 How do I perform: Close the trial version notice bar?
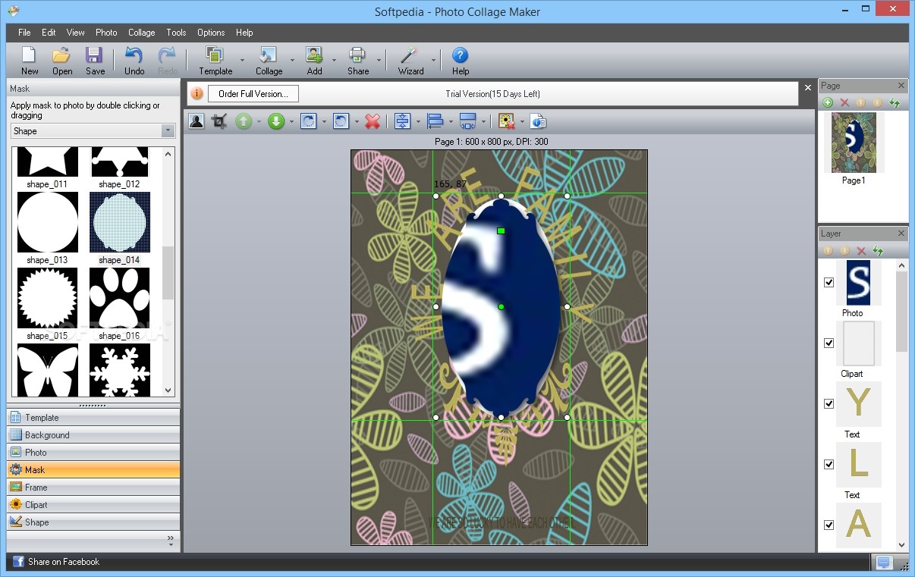pos(808,88)
